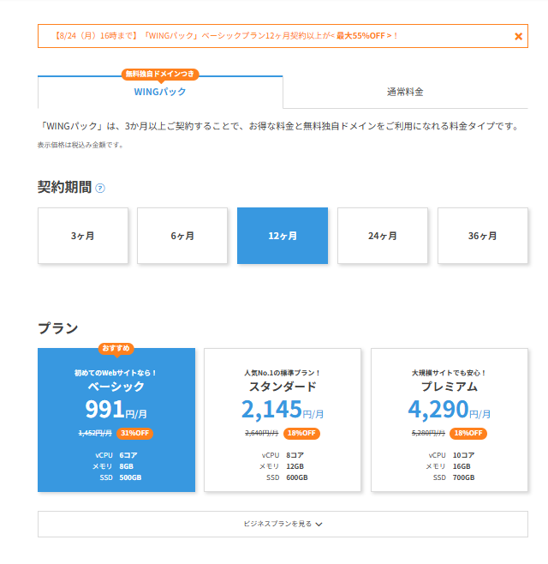Click the 2,145円/月 price text
Image resolution: width=548 pixels, height=564 pixels.
(x=283, y=410)
